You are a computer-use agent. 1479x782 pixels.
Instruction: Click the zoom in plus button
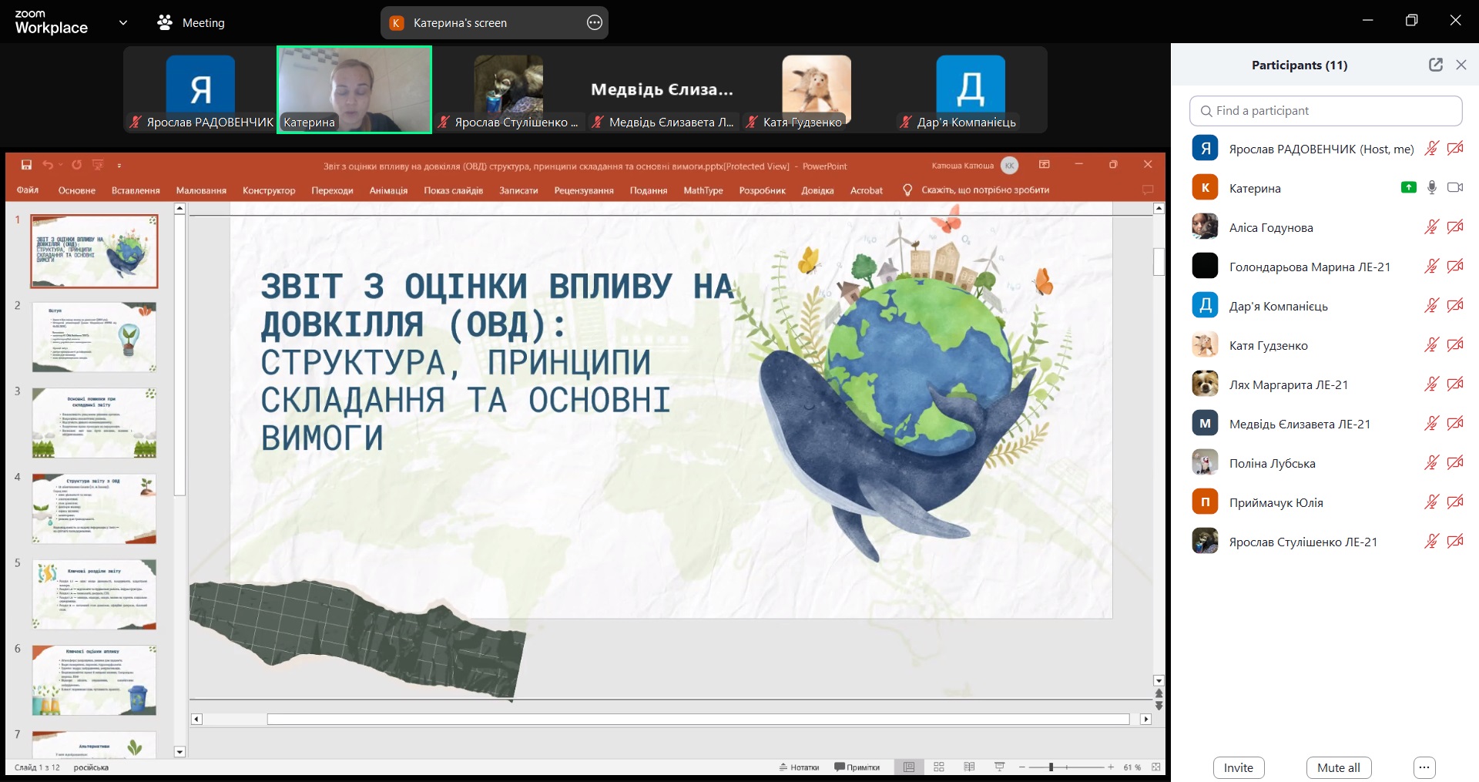1111,767
